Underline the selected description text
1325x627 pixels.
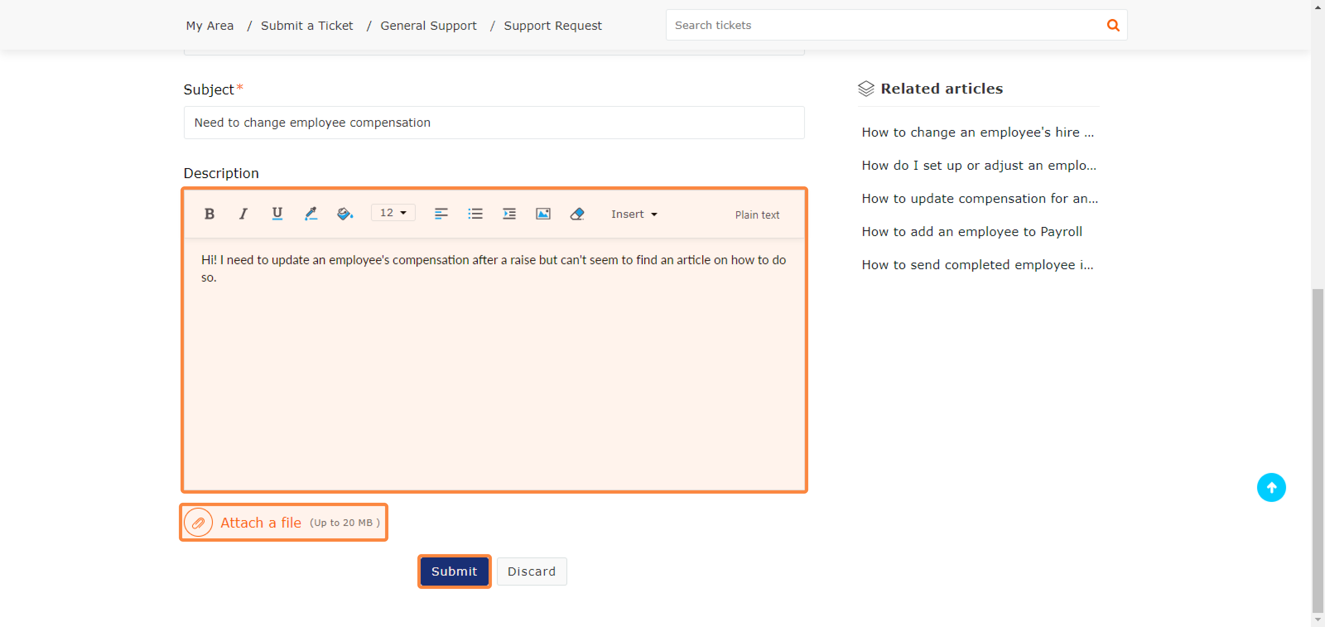pyautogui.click(x=277, y=213)
